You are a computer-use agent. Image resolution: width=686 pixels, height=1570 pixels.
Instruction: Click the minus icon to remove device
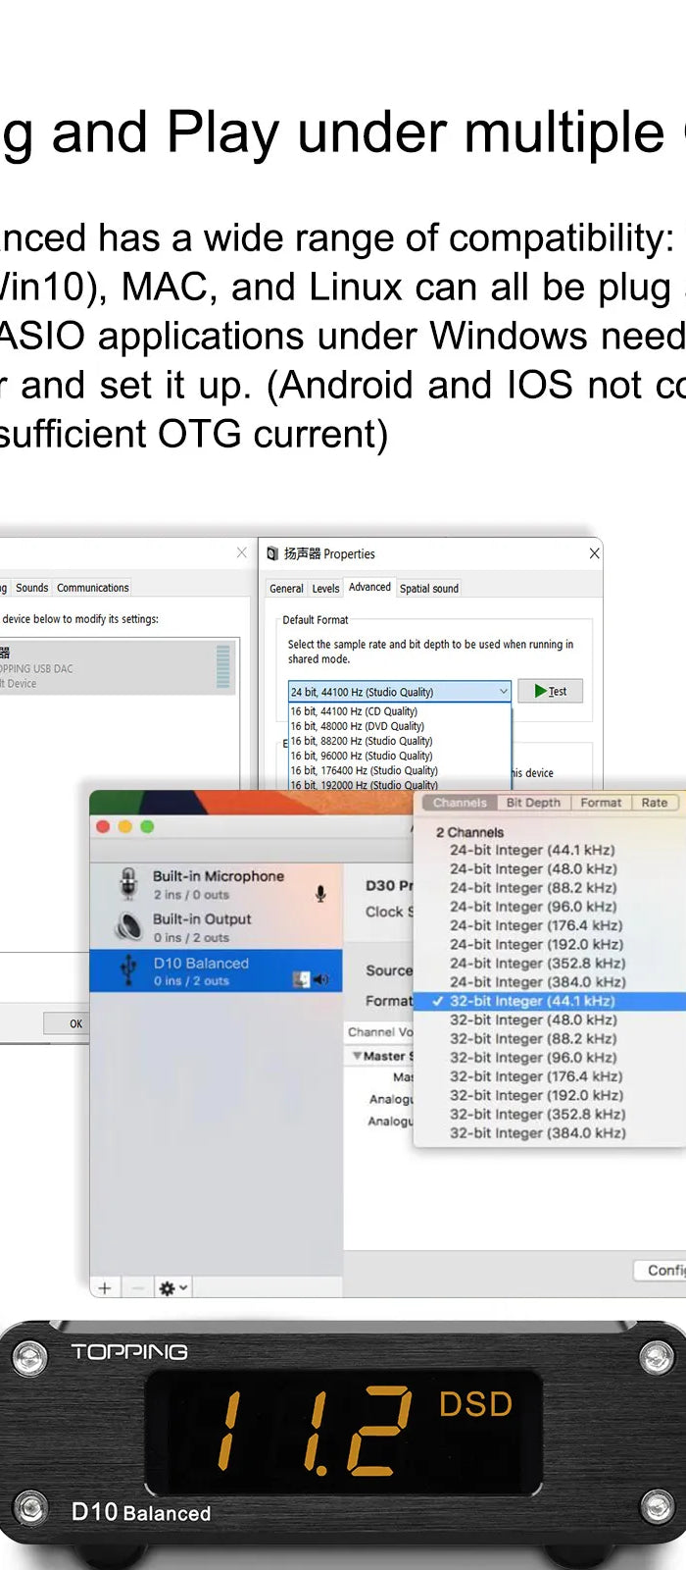coord(137,1287)
